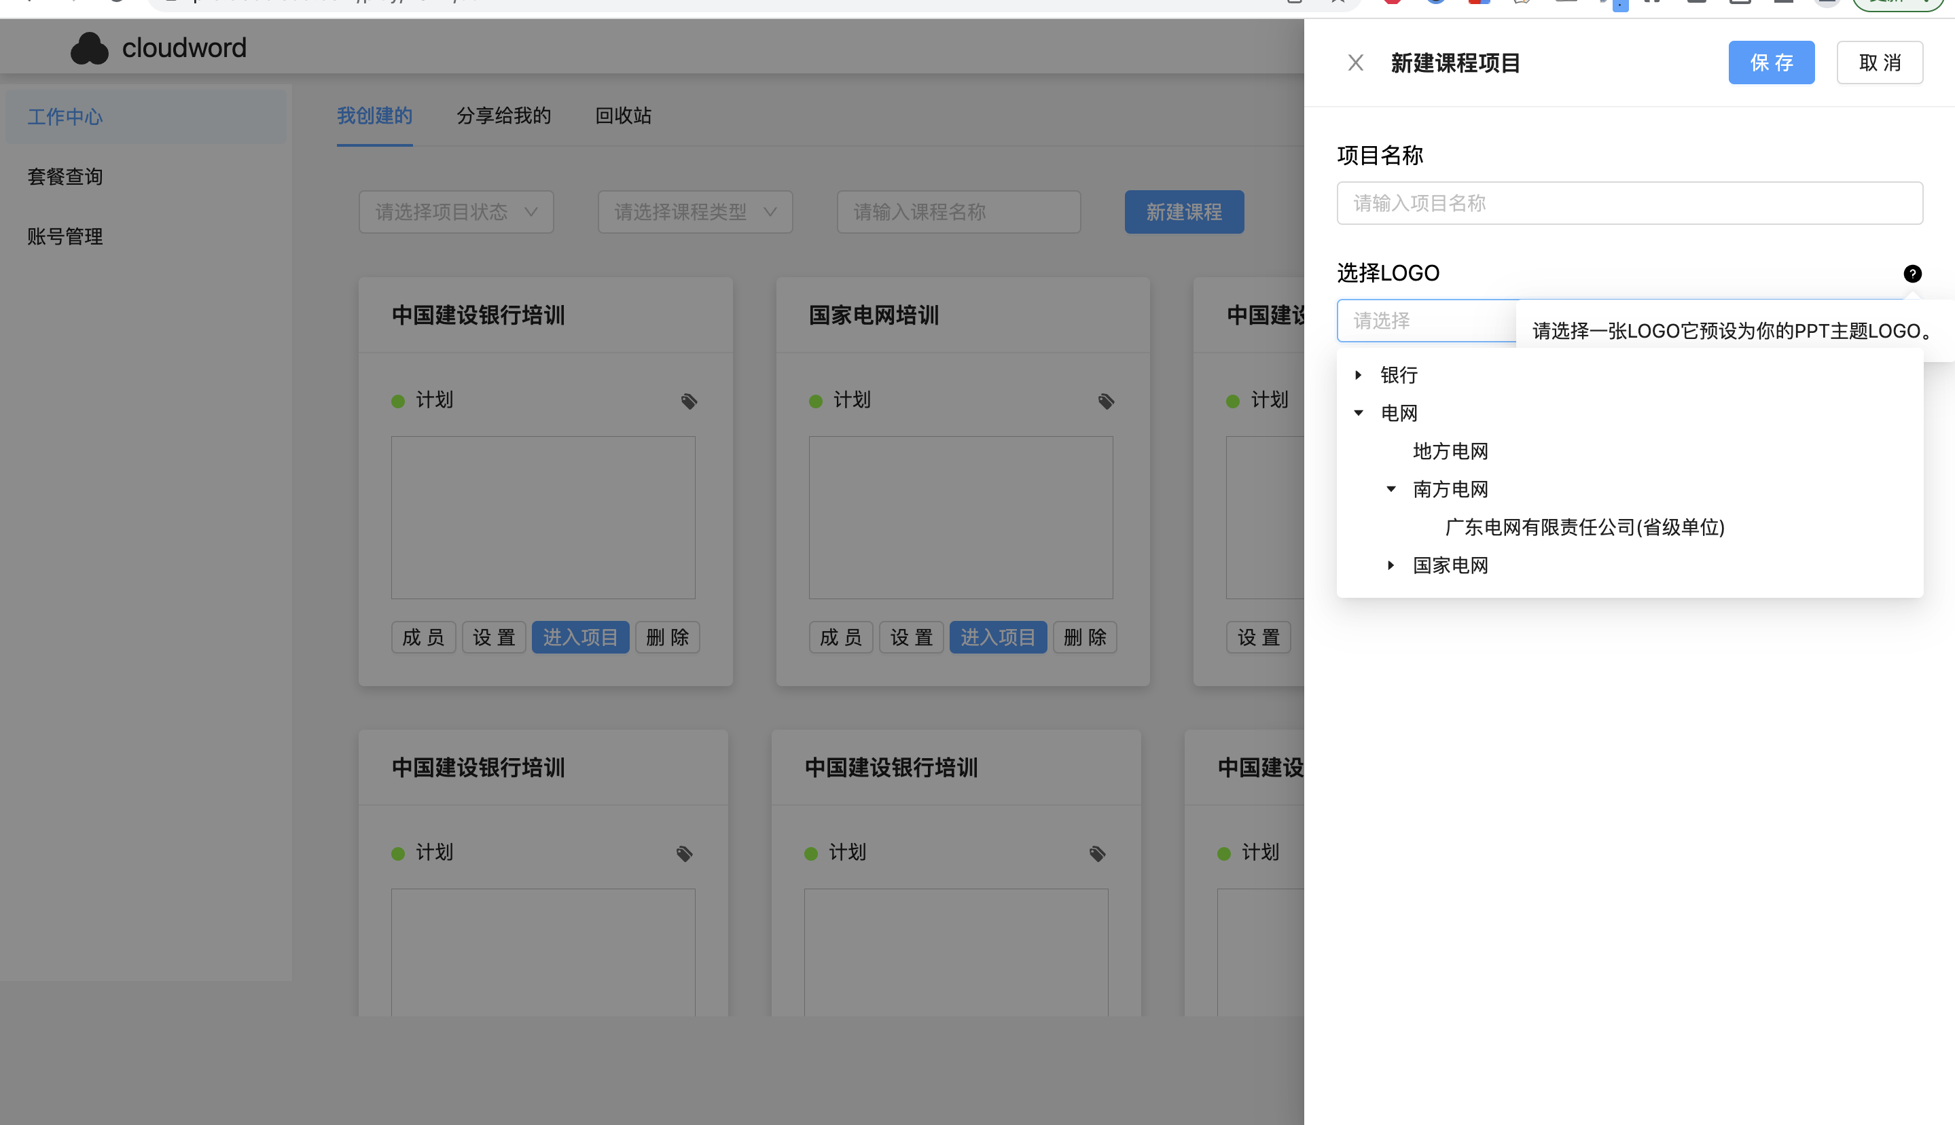Click the 国家电网培训 card title
The height and width of the screenshot is (1125, 1955).
873,315
